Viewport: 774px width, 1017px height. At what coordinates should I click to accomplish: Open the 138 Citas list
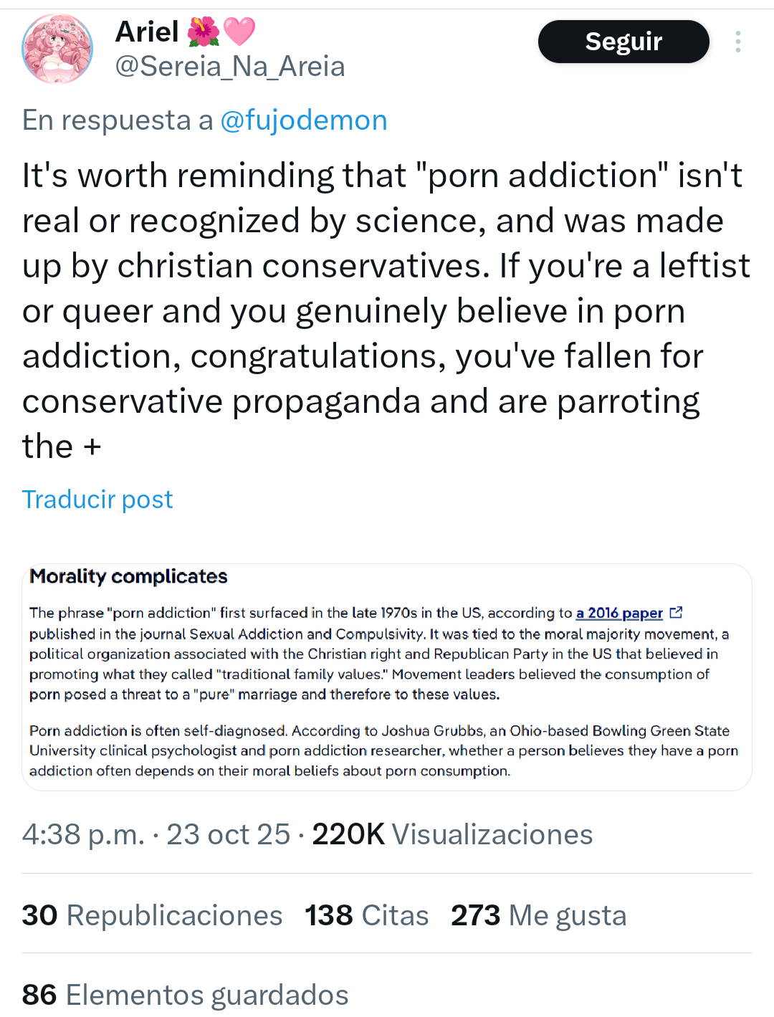[x=366, y=915]
